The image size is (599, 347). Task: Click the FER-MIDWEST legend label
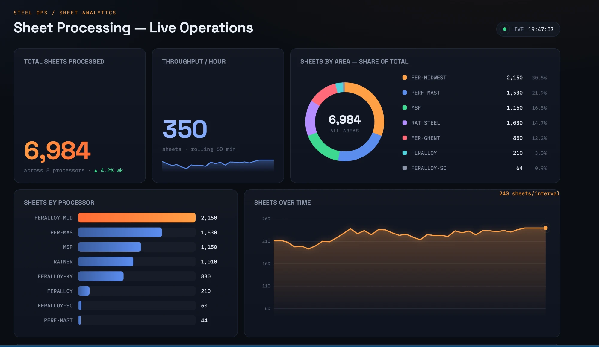click(429, 78)
